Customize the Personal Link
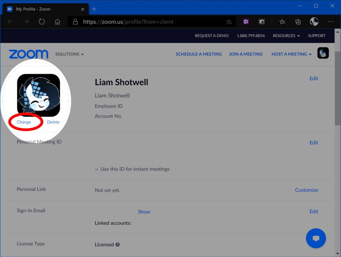The image size is (341, 257). [307, 190]
